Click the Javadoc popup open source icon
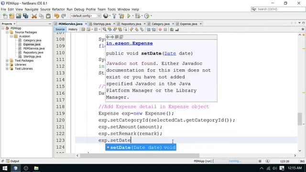The height and width of the screenshot is (172, 306). 121,37
